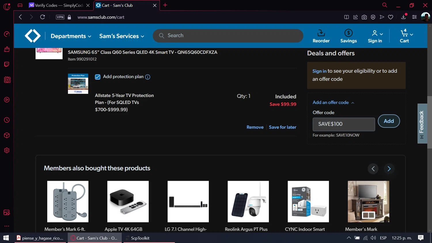Open the Reolink Argus PT Plus thumbnail
This screenshot has width=432, height=243.
[248, 201]
